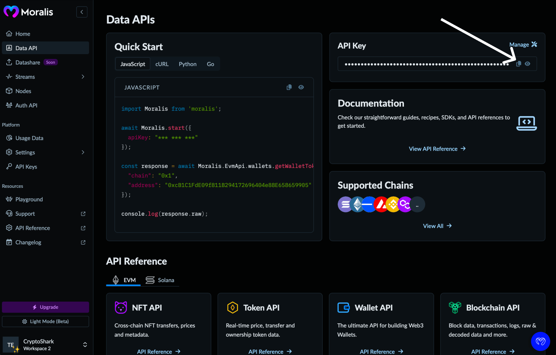Show the hidden code snippet values
Screen dimensions: 556x355
[301, 87]
